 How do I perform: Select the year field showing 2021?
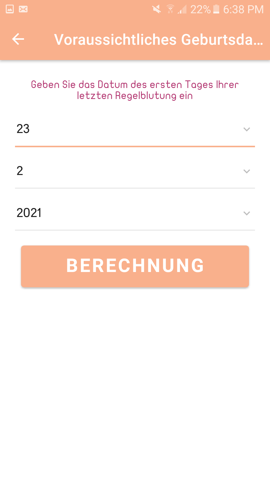pyautogui.click(x=135, y=213)
